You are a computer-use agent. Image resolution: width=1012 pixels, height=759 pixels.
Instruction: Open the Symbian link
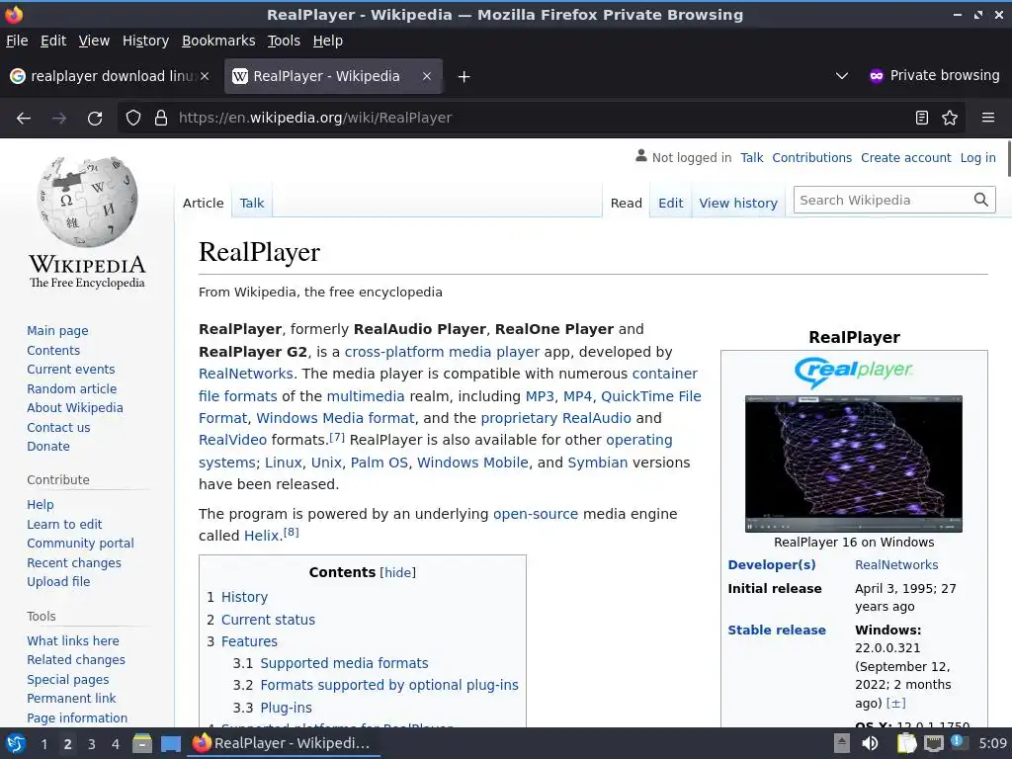point(598,464)
